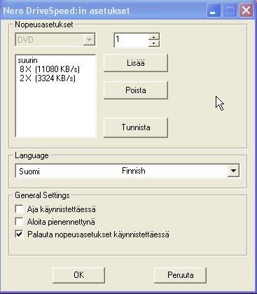257x294 pixels.
Task: Minimize the Nero DriveSpeed settings window
Action: [x=214, y=10]
